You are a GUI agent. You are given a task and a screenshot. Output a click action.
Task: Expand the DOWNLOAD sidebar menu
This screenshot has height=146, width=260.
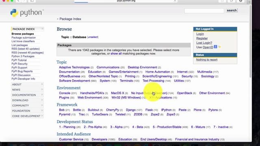27,100
